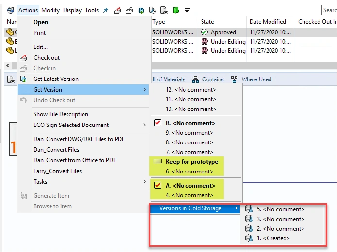Get version 11 of the file

pyautogui.click(x=191, y=99)
